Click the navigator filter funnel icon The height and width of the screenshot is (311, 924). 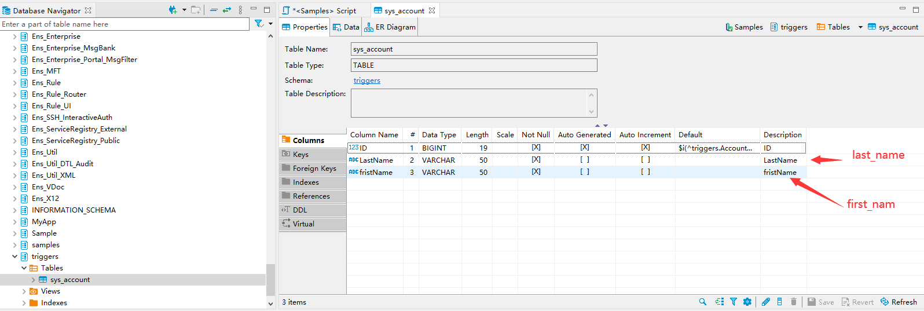[259, 24]
